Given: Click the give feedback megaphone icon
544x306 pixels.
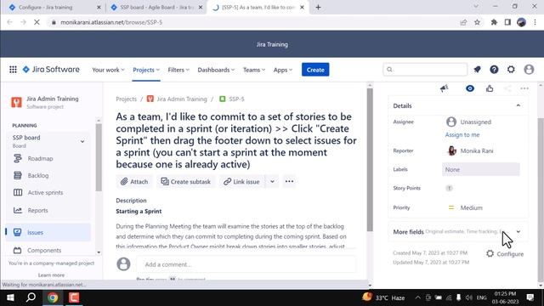Looking at the screenshot, I should [x=445, y=88].
